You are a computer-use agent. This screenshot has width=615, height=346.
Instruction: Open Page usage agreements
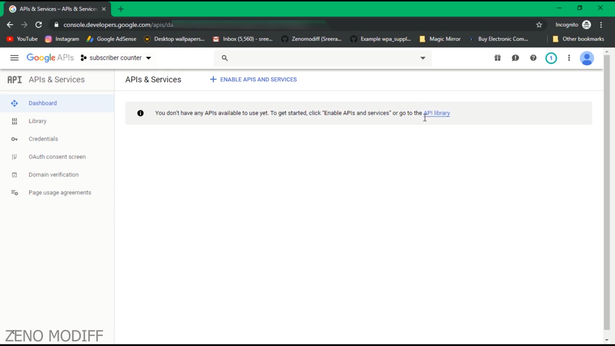pyautogui.click(x=57, y=192)
